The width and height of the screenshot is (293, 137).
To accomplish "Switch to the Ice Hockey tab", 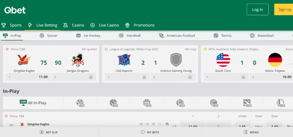I will [88, 36].
